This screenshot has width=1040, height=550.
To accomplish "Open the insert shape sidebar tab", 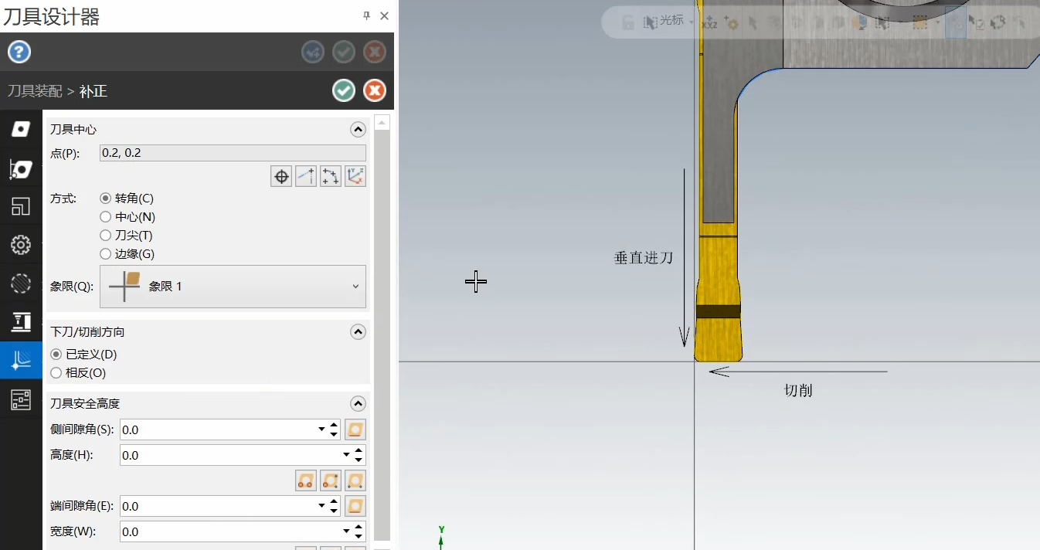I will pos(21,129).
